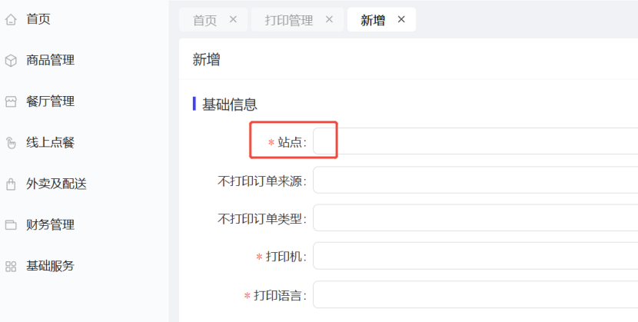Click the cube icon for 商品管理

tap(11, 61)
